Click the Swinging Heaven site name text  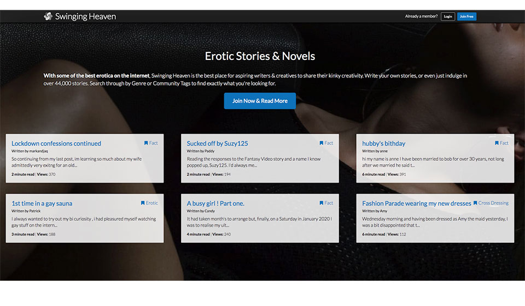pyautogui.click(x=85, y=16)
